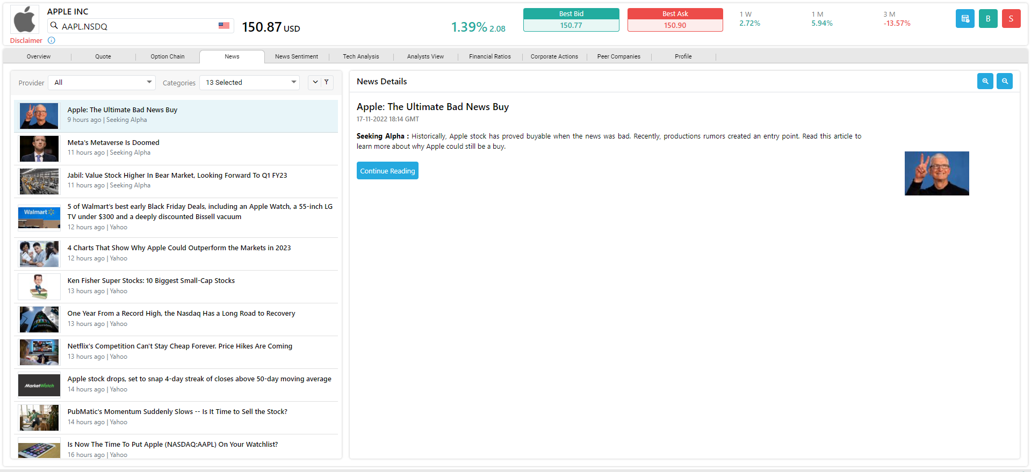The image size is (1031, 472).
Task: Click the Continue Reading button
Action: (387, 171)
